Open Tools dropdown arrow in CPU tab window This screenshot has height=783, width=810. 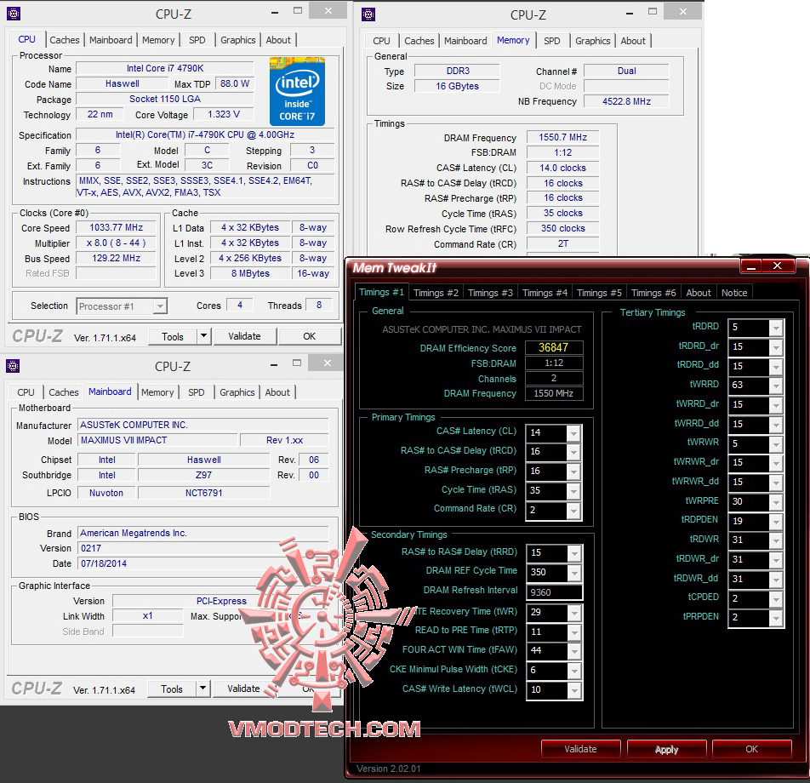pyautogui.click(x=204, y=336)
